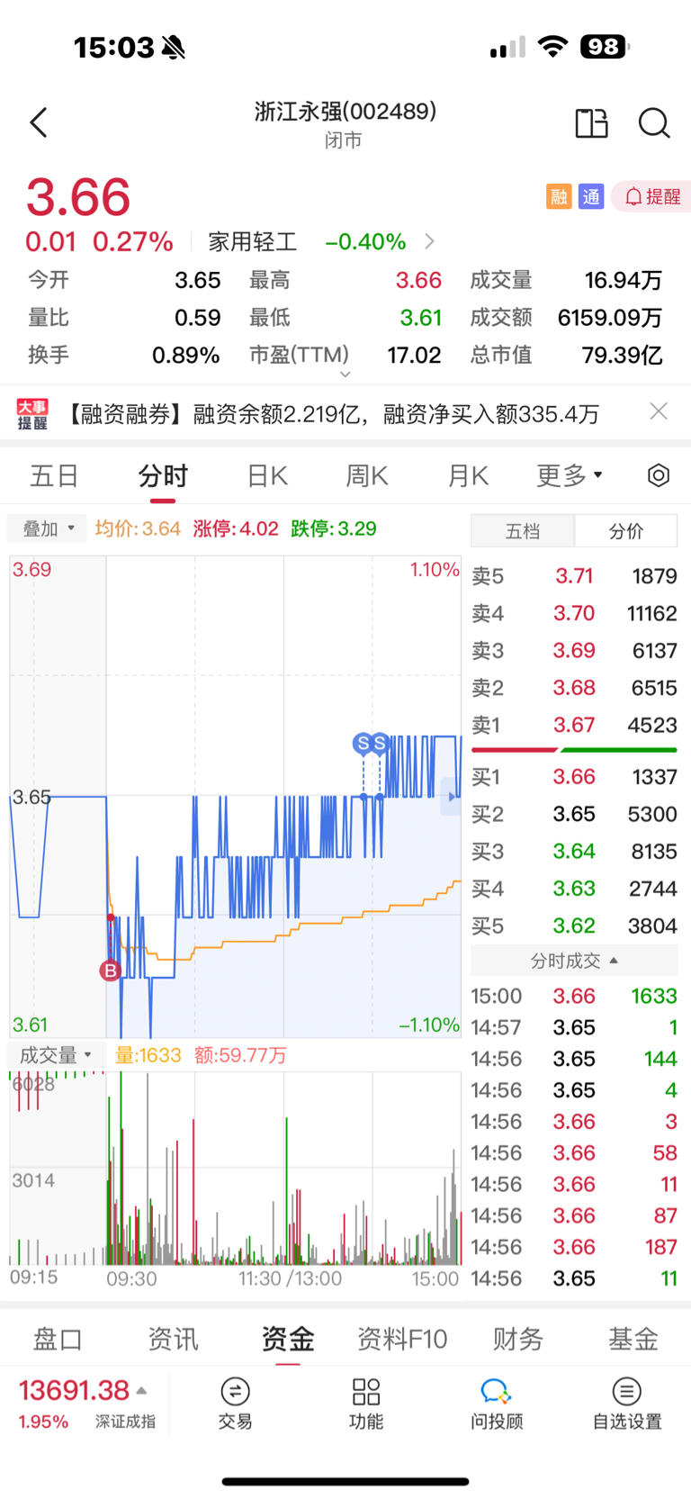The height and width of the screenshot is (1499, 691).
Task: Open chart settings hexagon icon
Action: (x=659, y=475)
